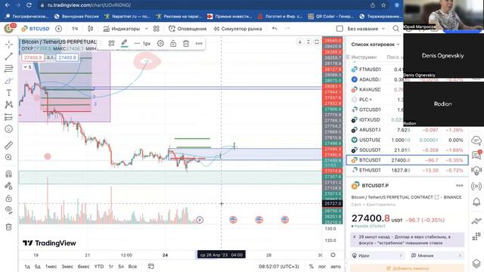484x272 pixels.
Task: Select the 1д date range
Action: [27, 267]
